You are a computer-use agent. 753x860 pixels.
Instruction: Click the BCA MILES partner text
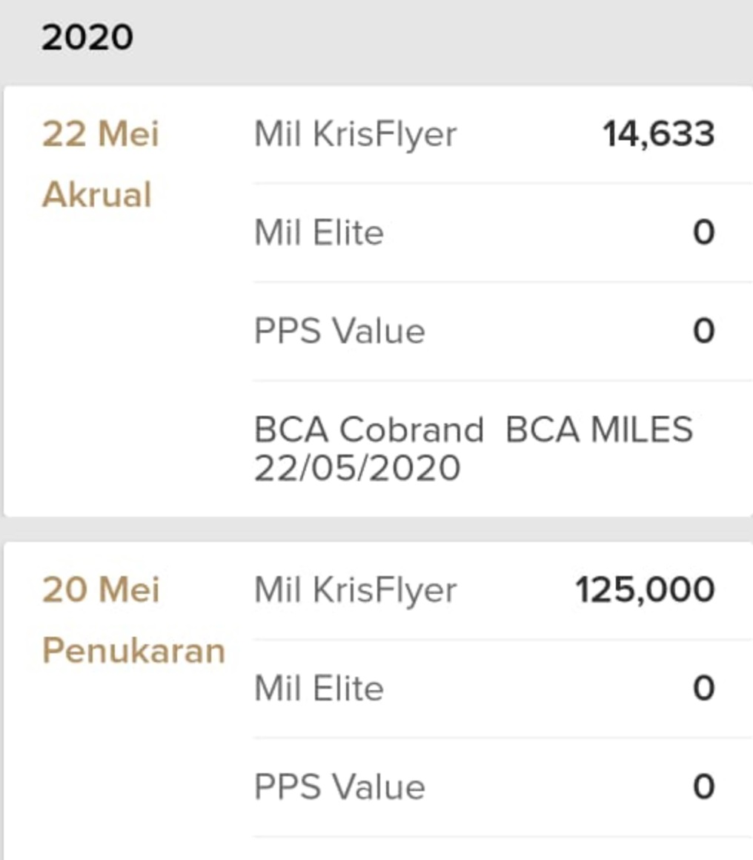(x=599, y=429)
